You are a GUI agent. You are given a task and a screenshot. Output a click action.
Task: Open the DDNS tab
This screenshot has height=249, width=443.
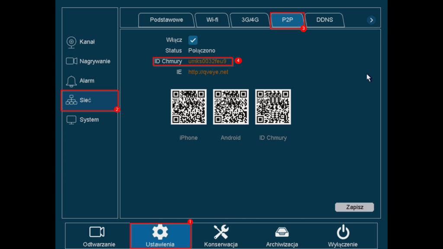click(324, 19)
